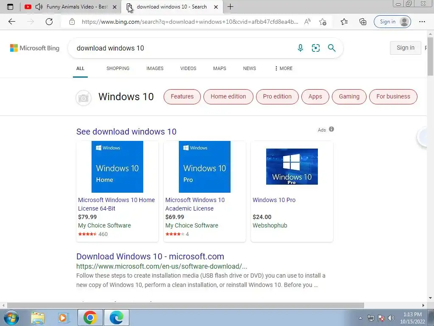The image size is (434, 326).
Task: Mute the Funny Animals Video tab speaker icon
Action: point(39,7)
